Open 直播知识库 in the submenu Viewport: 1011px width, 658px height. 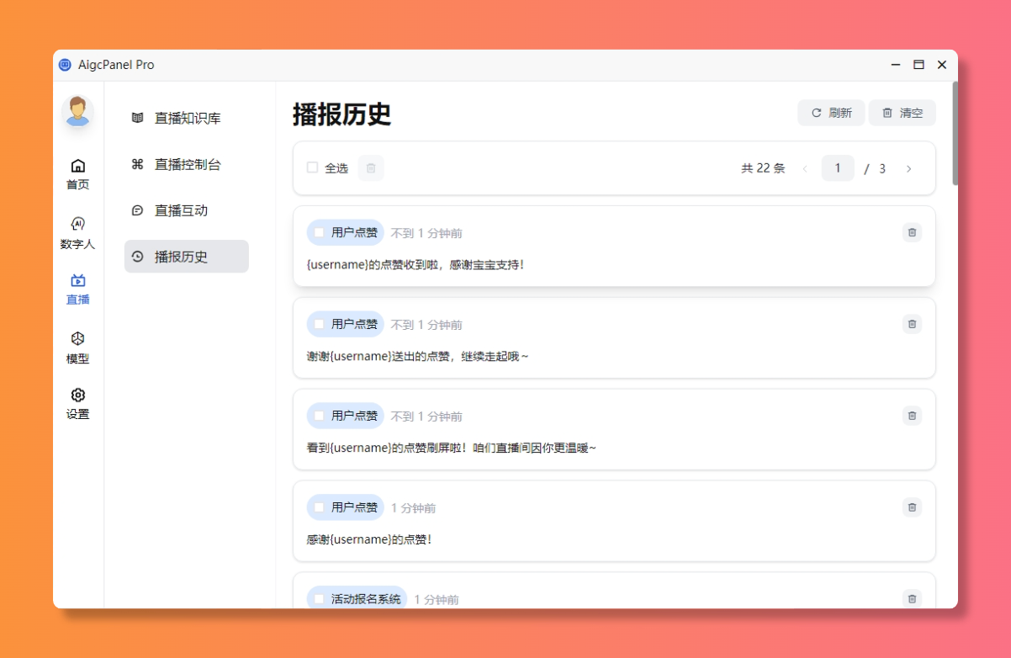(187, 119)
